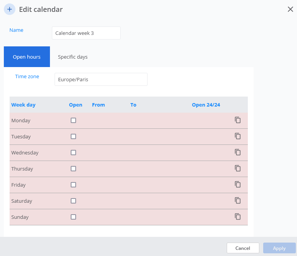Select the Open hours tab

27,57
